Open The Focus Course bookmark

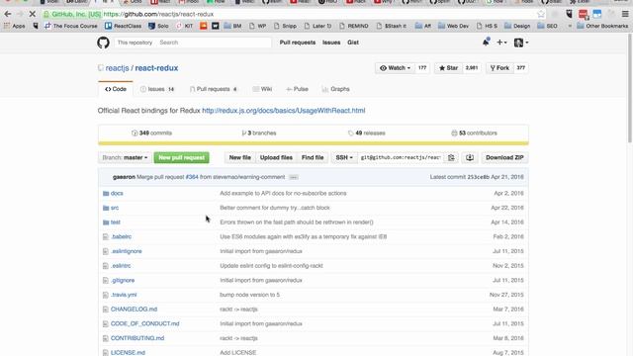71,26
